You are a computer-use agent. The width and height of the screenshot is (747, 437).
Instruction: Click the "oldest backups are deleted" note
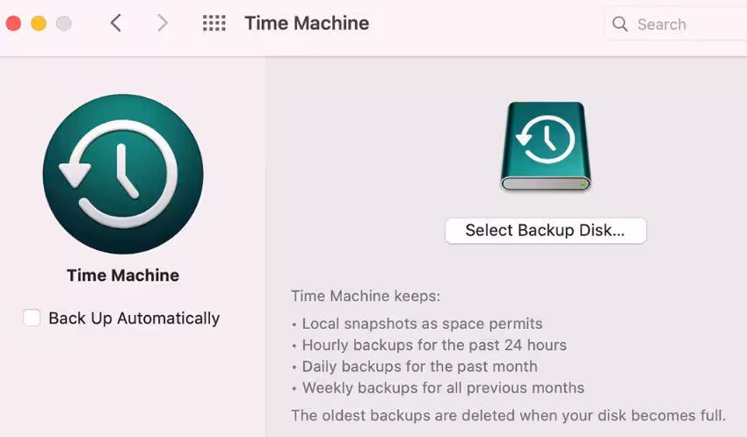[x=508, y=415]
